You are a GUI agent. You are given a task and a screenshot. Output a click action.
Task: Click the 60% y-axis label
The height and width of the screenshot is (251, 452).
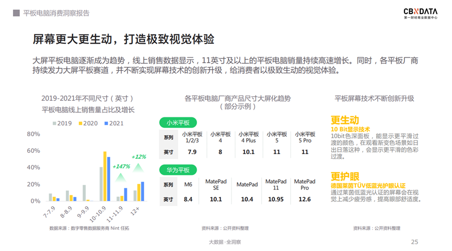(x=33, y=150)
